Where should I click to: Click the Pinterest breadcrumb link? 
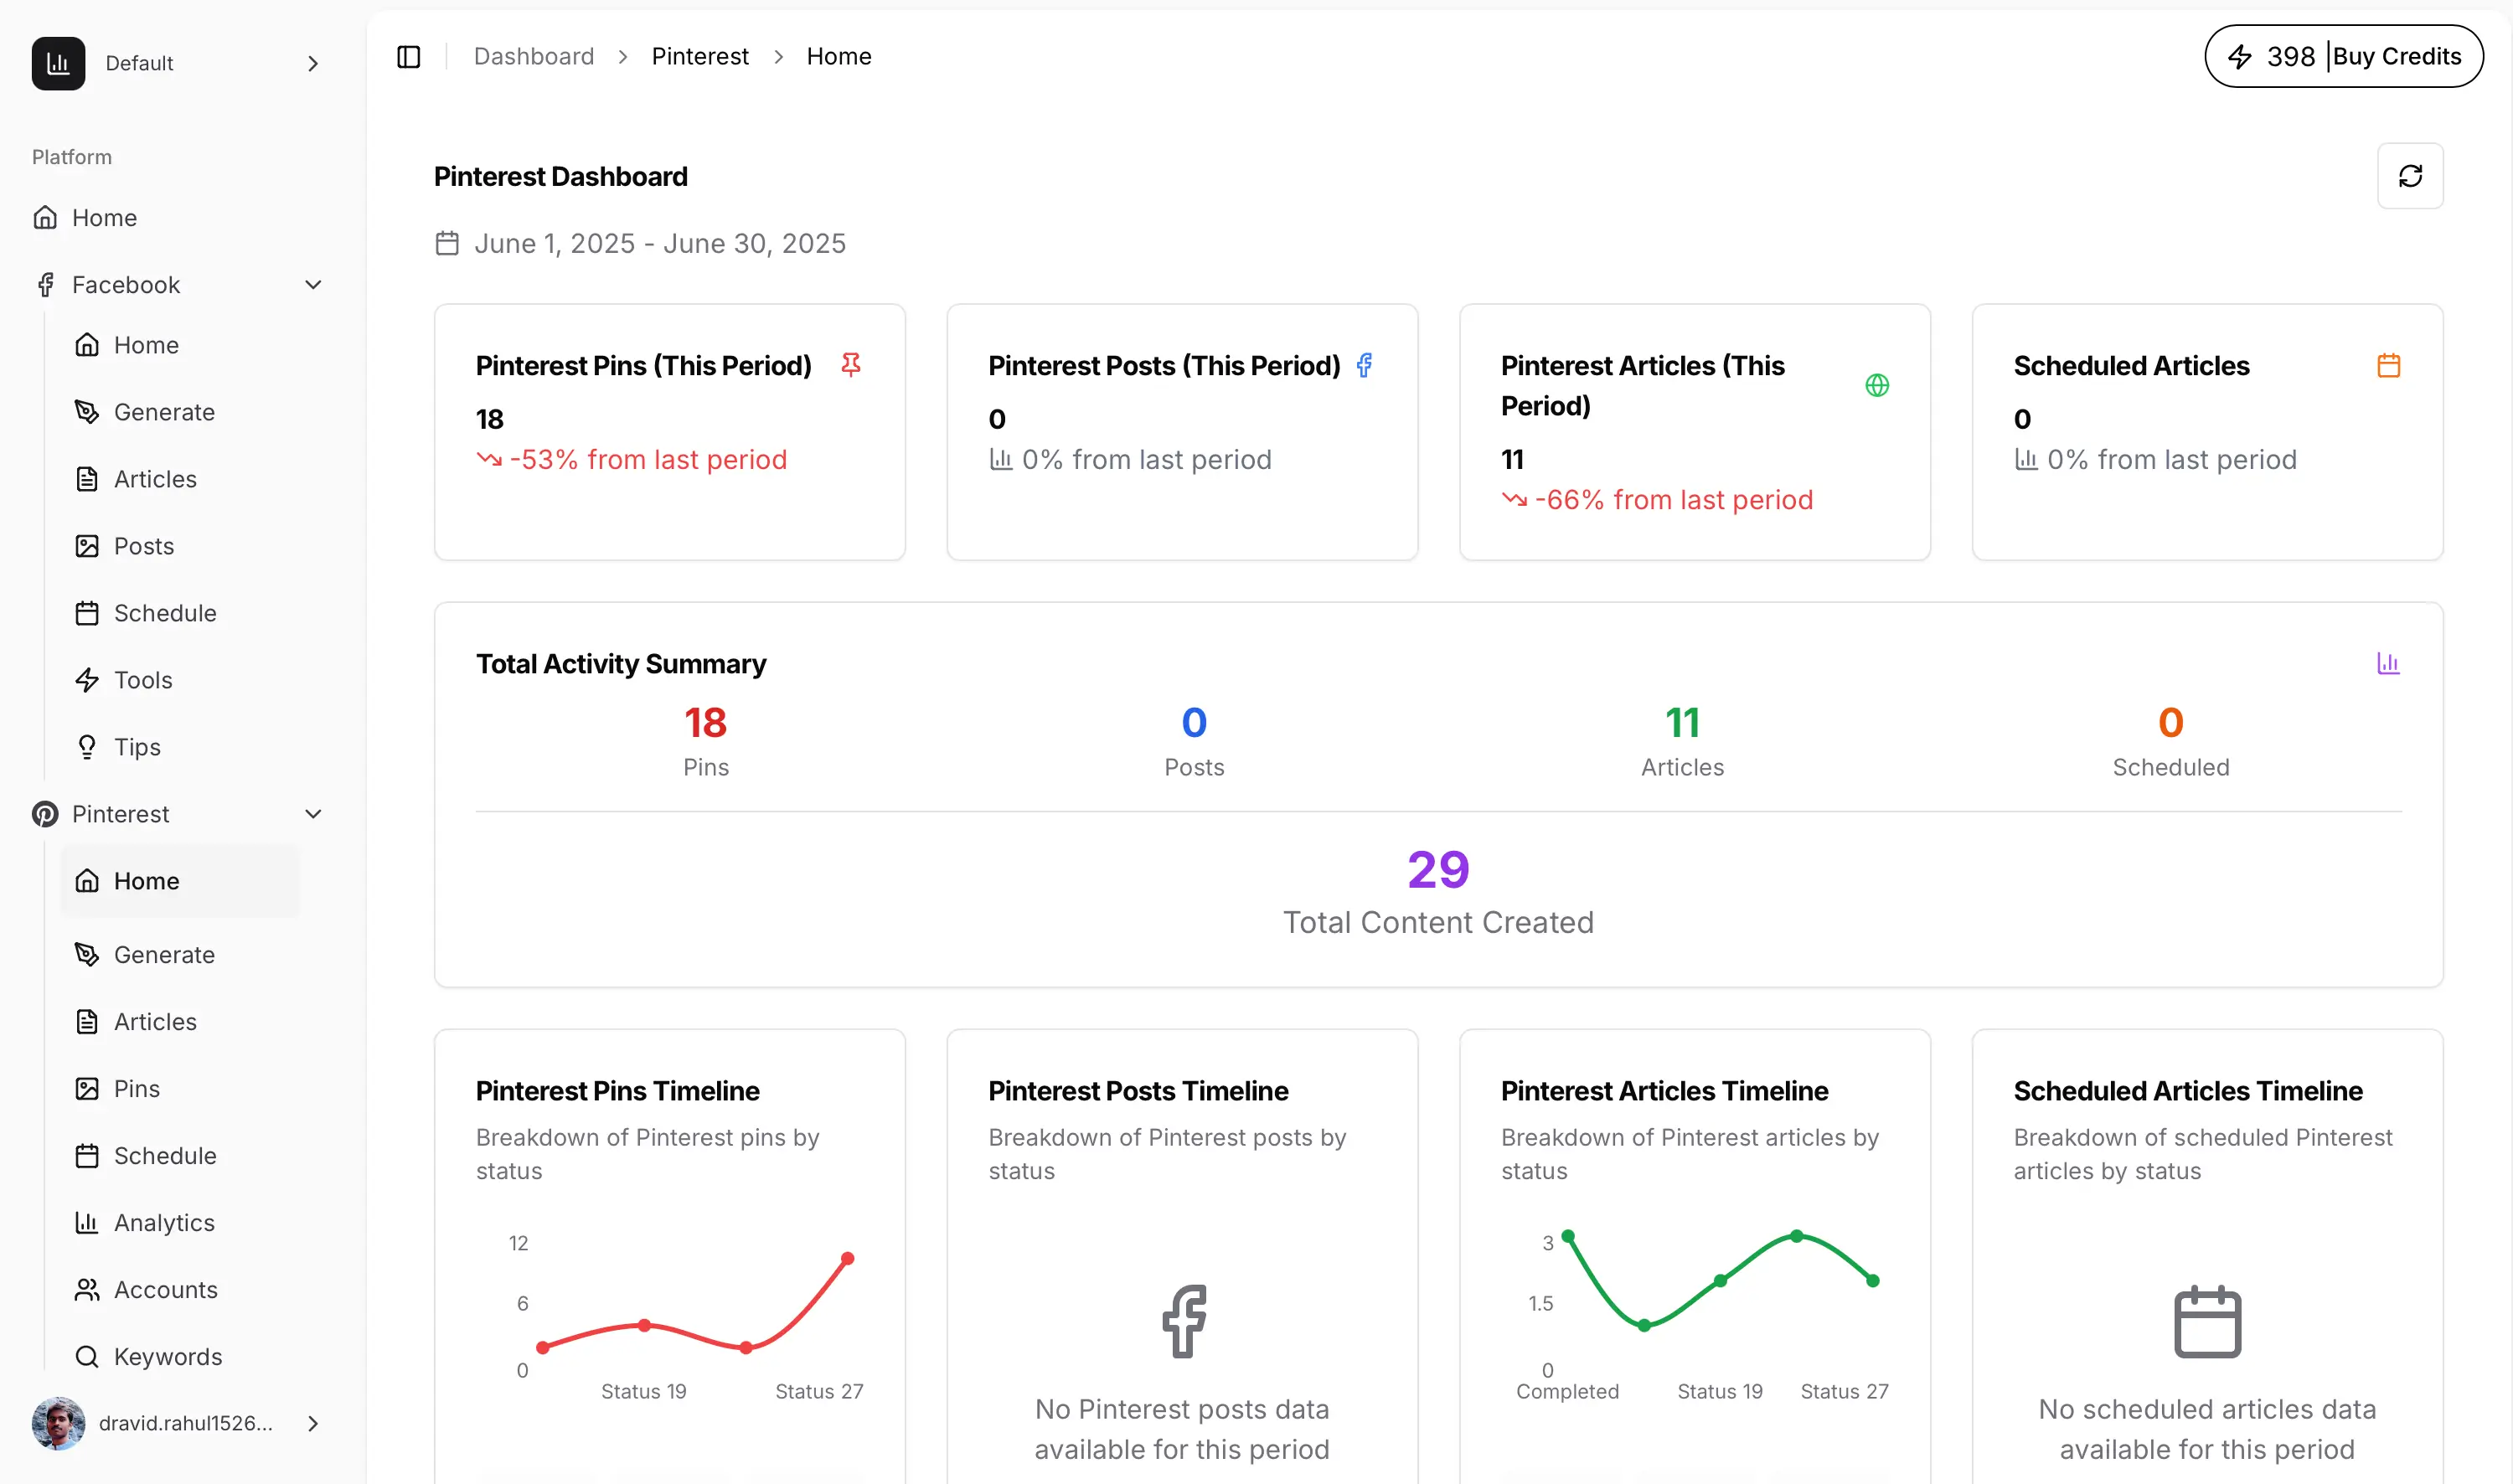coord(700,57)
